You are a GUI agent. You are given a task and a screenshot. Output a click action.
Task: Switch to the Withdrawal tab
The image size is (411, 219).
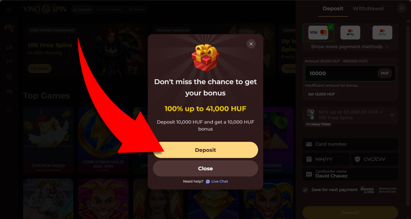tap(368, 8)
